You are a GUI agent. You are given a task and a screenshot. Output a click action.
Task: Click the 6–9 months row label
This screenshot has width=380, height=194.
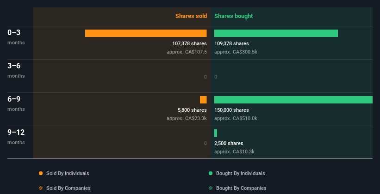point(16,103)
